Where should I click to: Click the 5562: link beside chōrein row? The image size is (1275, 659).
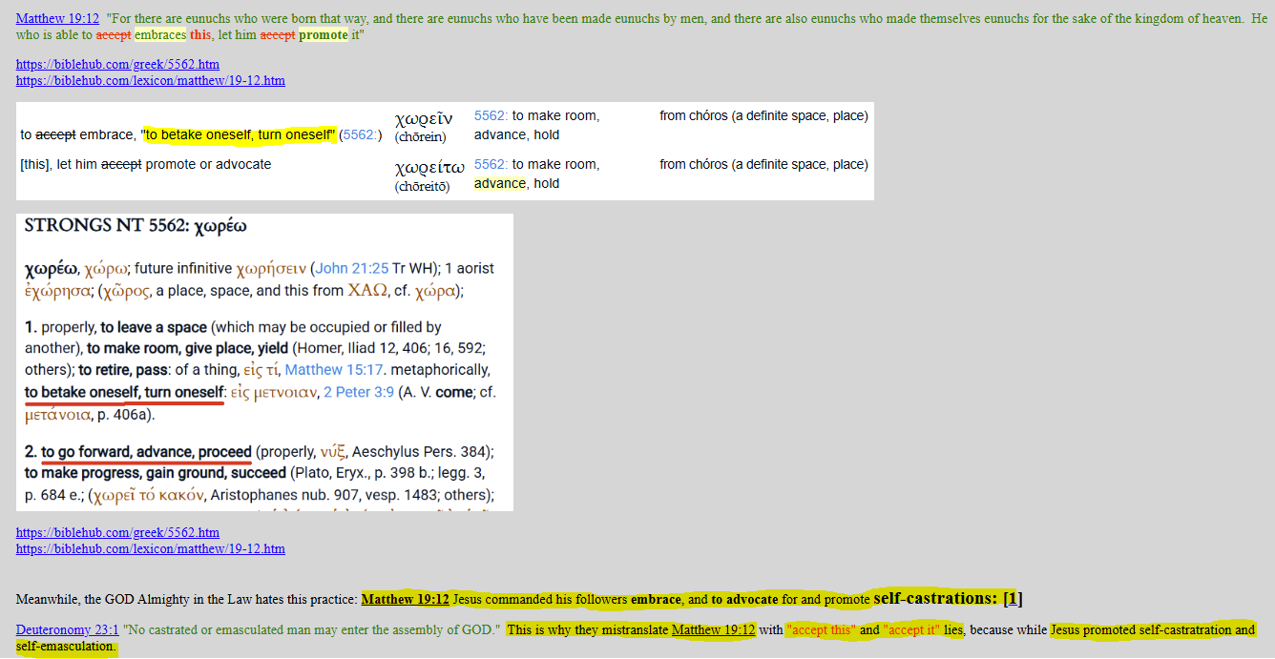[x=491, y=115]
